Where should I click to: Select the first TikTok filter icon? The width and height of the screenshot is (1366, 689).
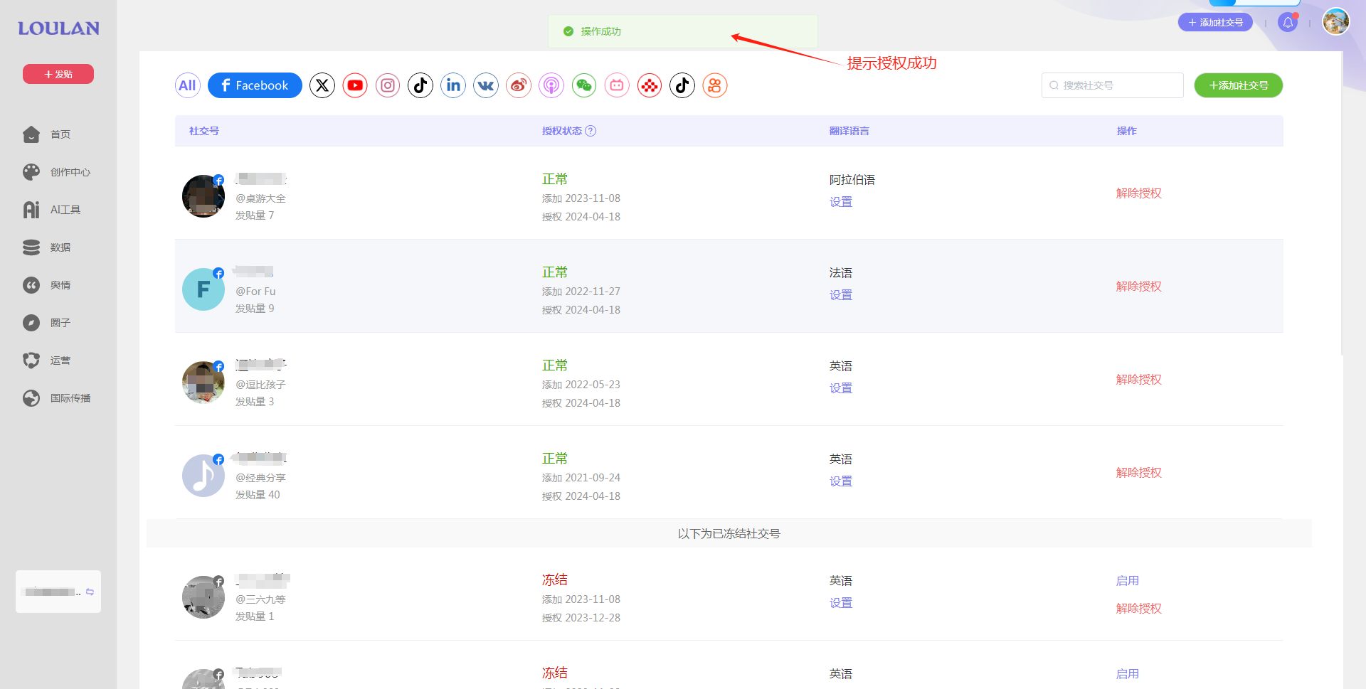pyautogui.click(x=420, y=85)
